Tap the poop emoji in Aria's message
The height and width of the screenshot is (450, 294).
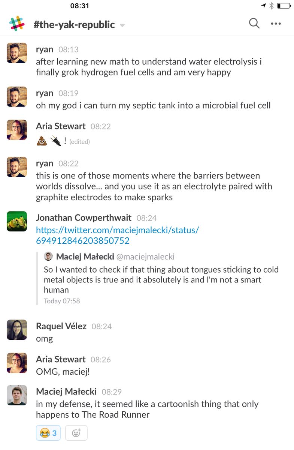(x=42, y=141)
